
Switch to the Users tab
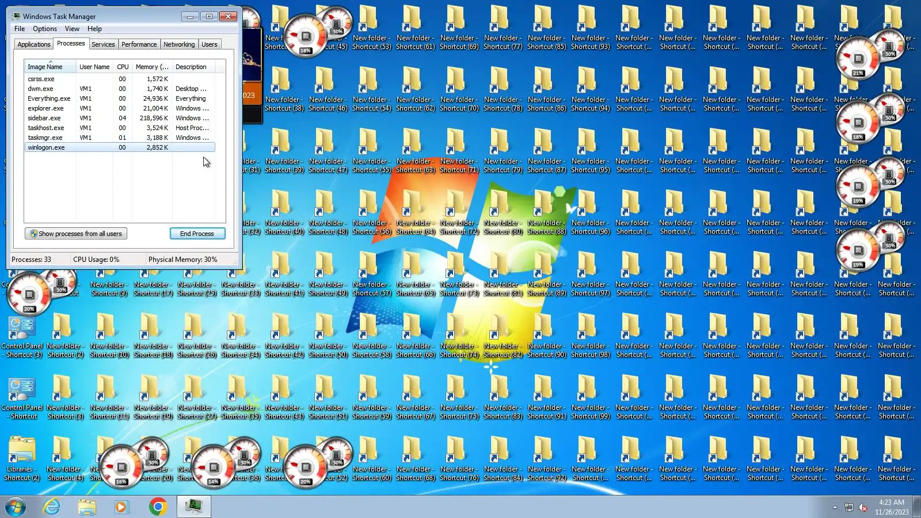pyautogui.click(x=210, y=44)
